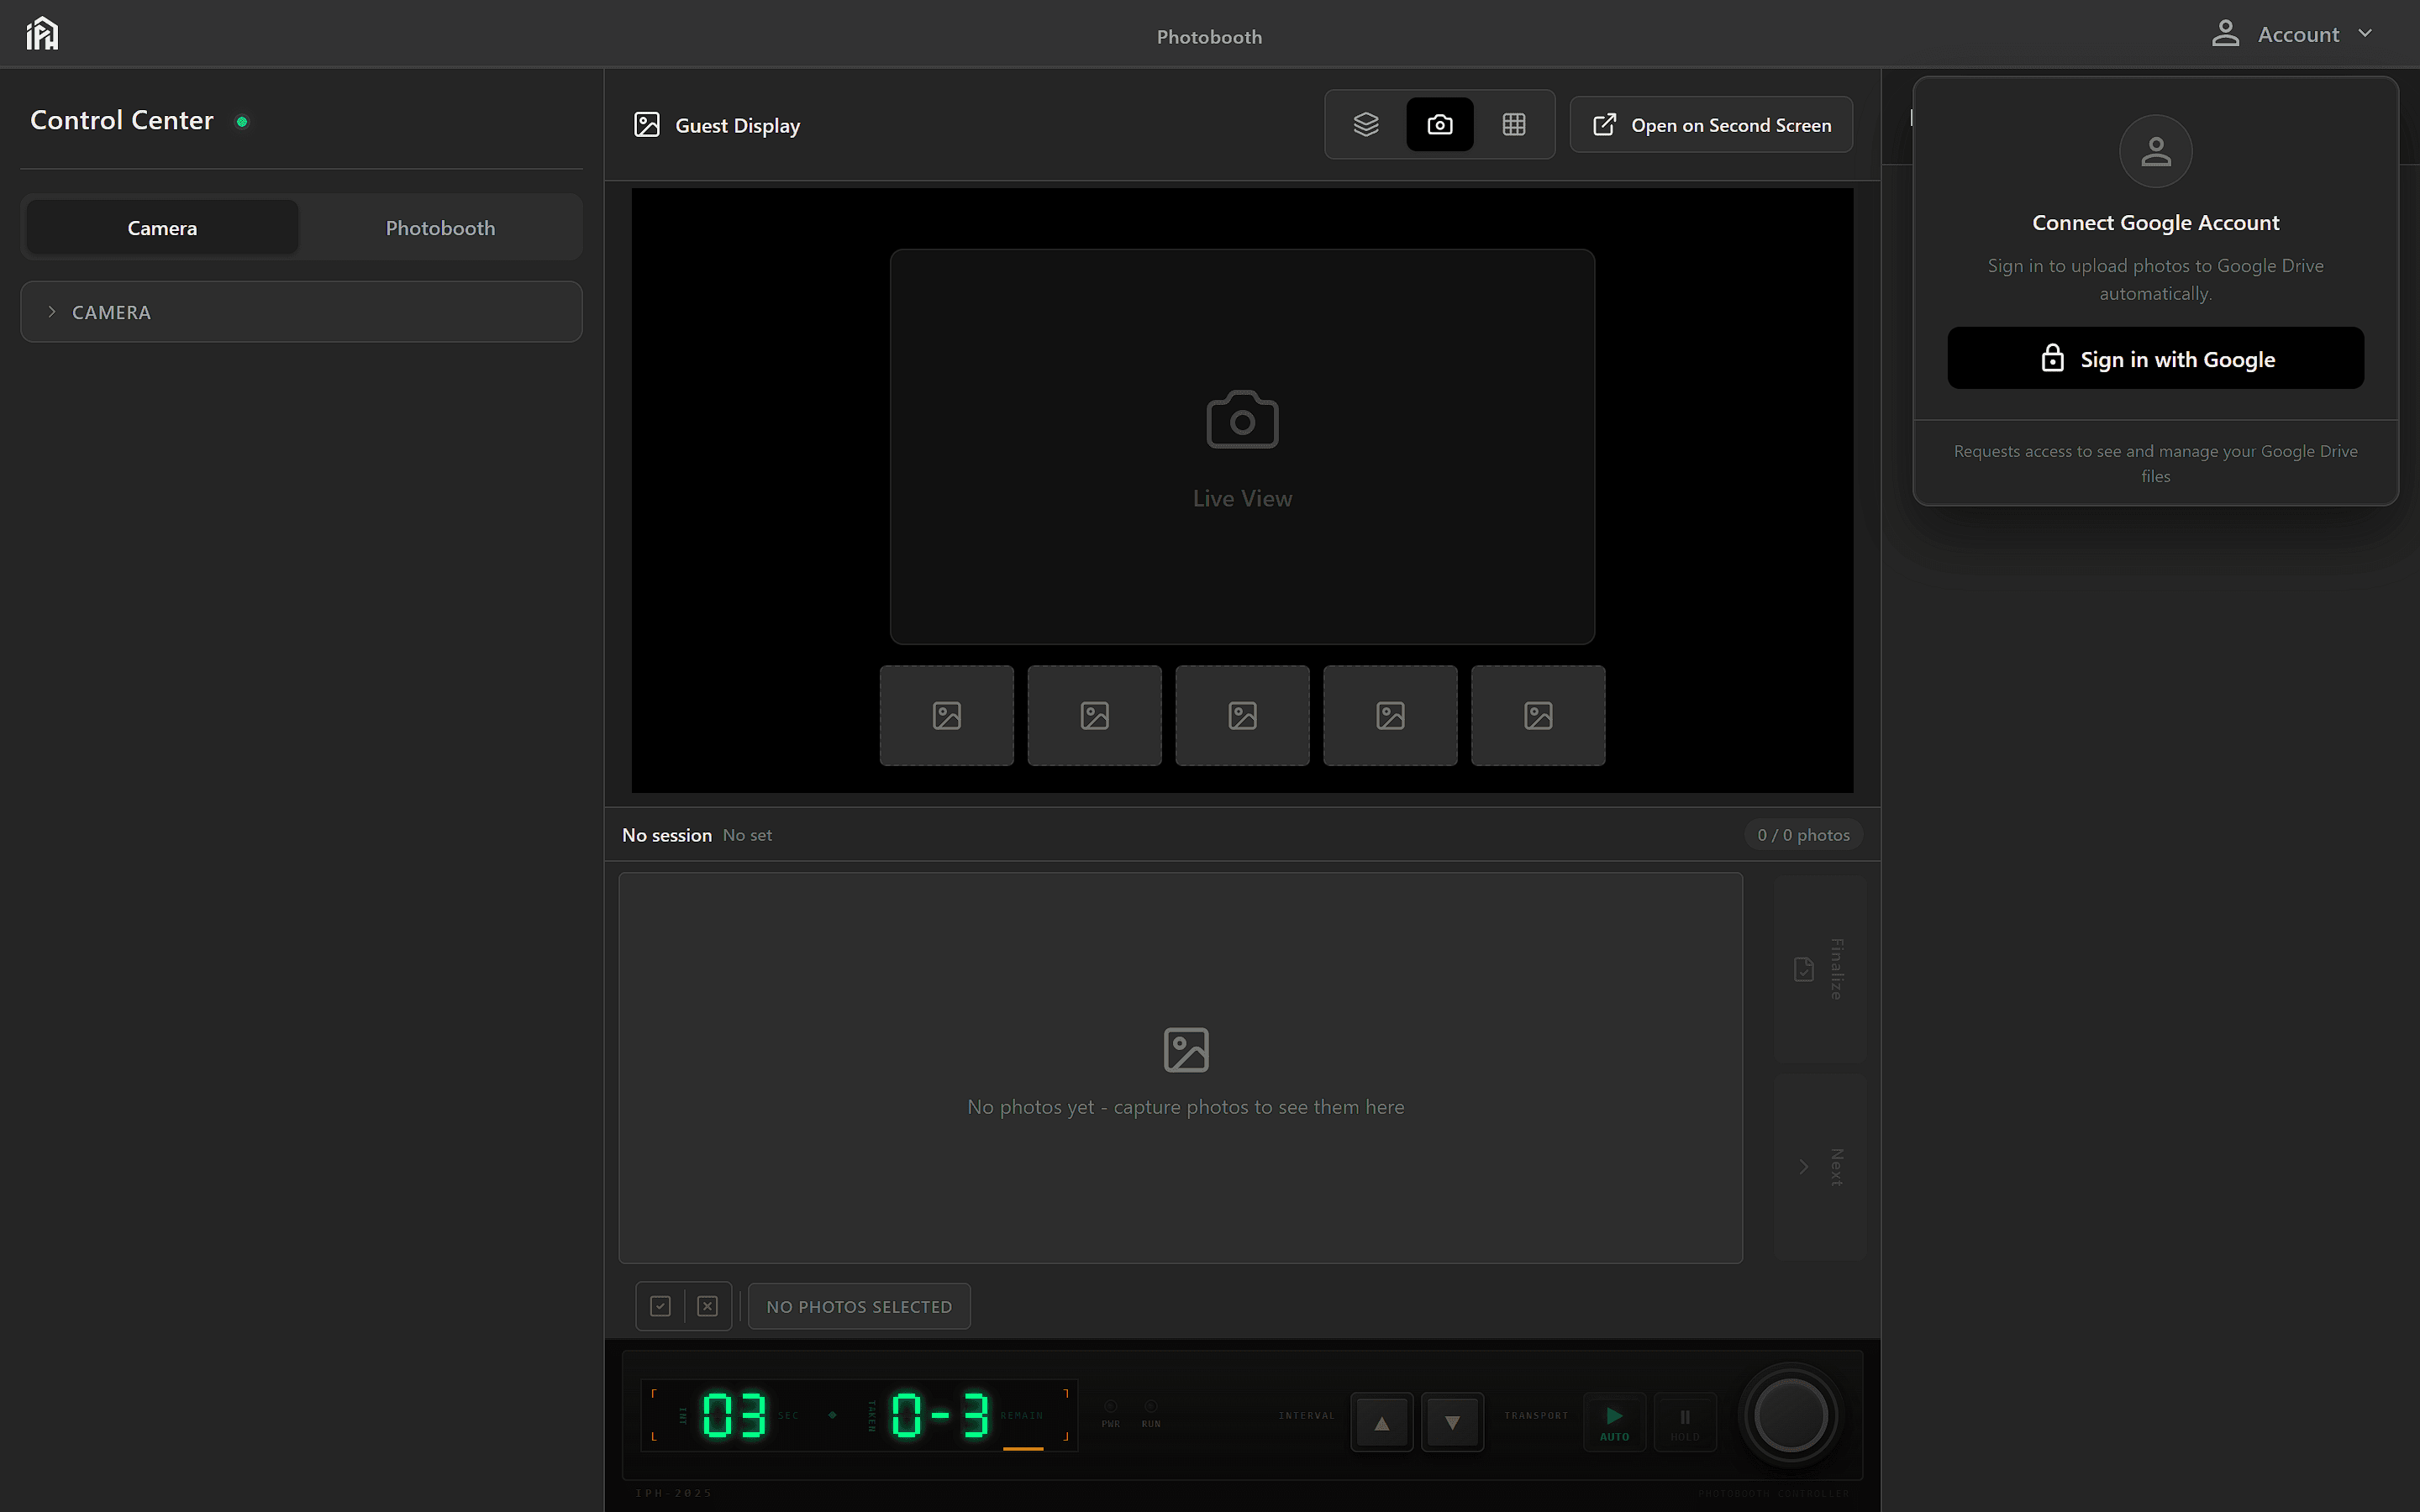Click the first empty photo slot thumbnail
Image resolution: width=2420 pixels, height=1512 pixels.
coord(947,716)
